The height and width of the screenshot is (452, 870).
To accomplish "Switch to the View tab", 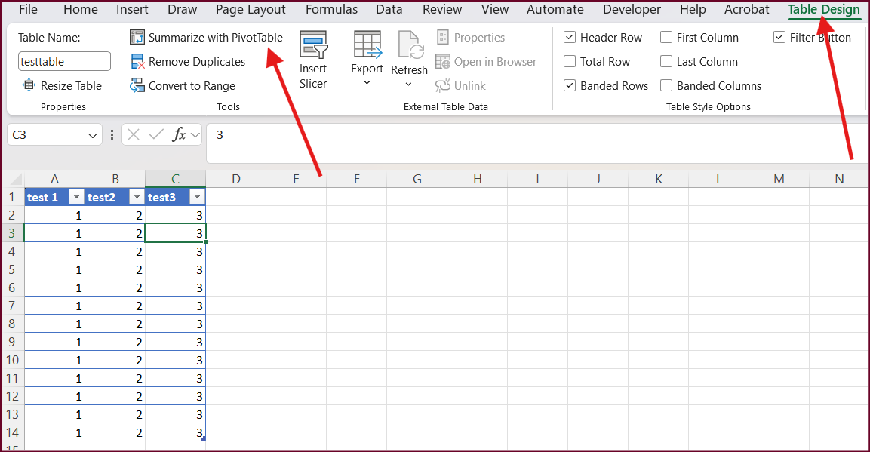I will tap(495, 9).
